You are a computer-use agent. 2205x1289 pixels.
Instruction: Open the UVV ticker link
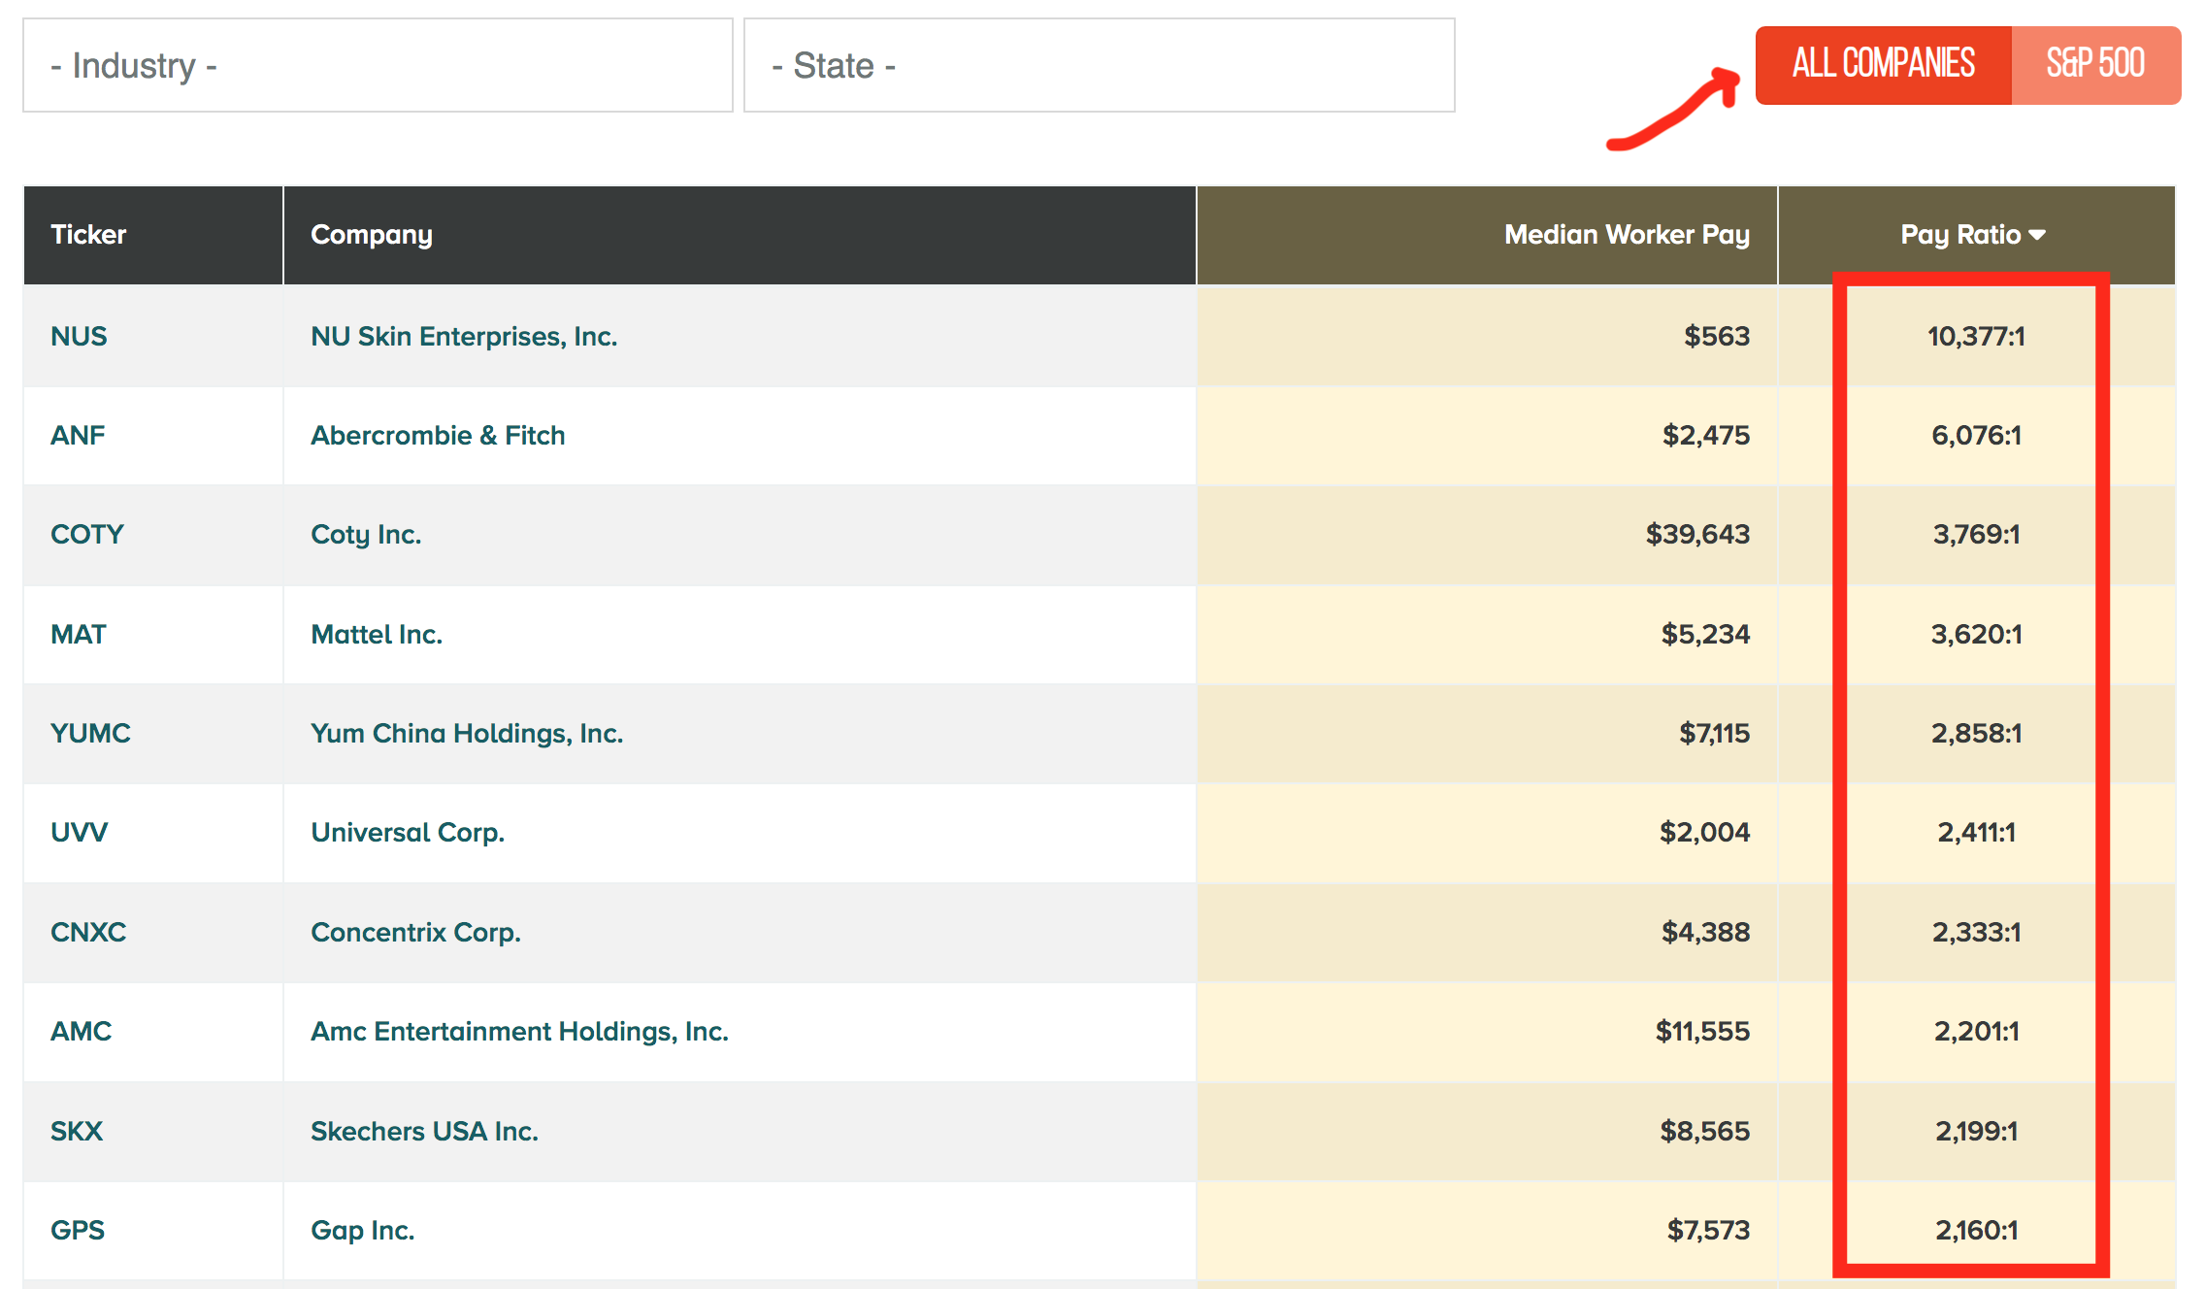point(79,832)
